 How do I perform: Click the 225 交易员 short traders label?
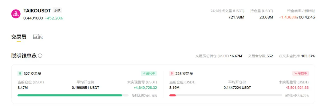[184, 74]
